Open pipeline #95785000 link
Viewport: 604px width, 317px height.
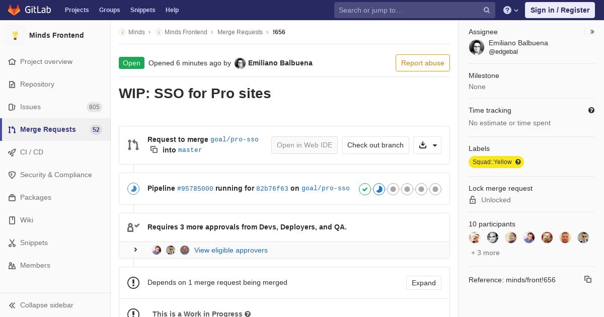pos(195,189)
